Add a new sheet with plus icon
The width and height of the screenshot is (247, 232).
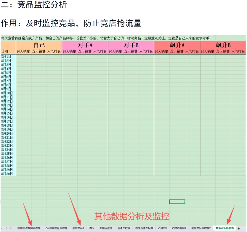[x=239, y=228]
